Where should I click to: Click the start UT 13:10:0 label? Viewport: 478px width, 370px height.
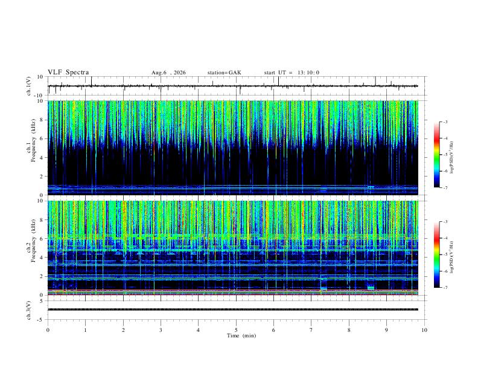pos(292,73)
